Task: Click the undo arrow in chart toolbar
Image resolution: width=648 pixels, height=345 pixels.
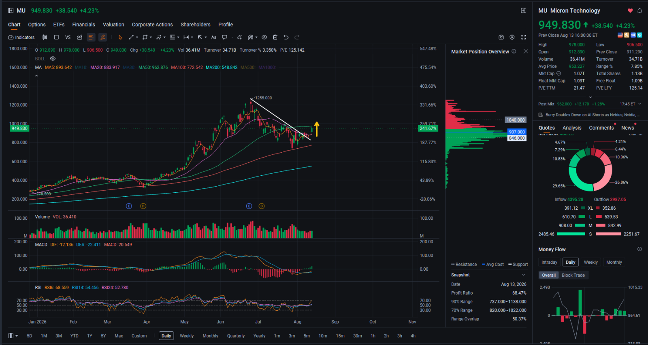Action: coord(286,37)
